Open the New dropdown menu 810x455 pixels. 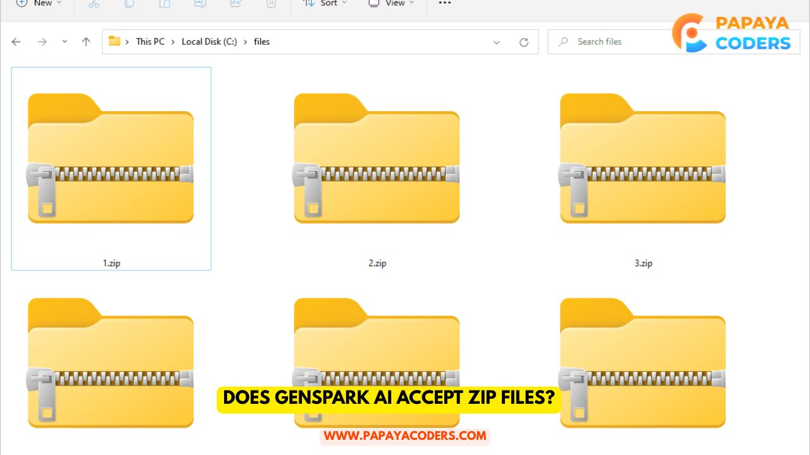pos(39,4)
